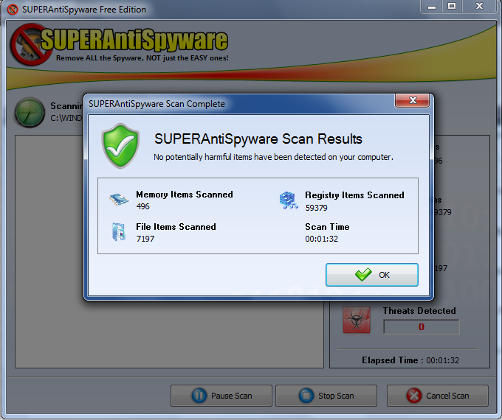502x420 pixels.
Task: Click the title bar app icon
Action: pyautogui.click(x=13, y=10)
